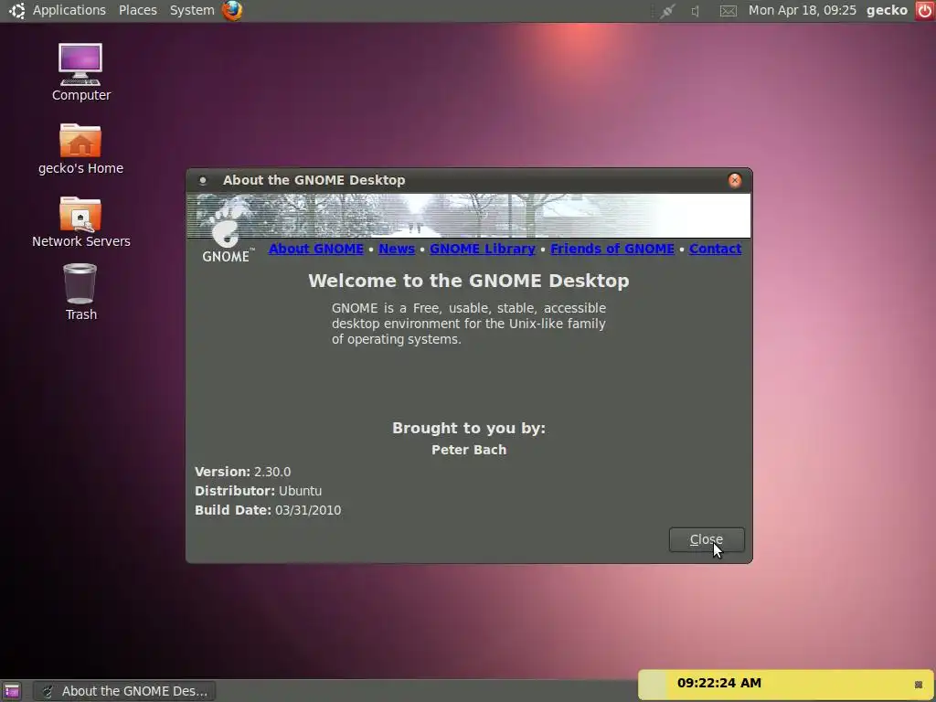Click the volume speaker icon
Screen dimensions: 936x702
click(696, 11)
